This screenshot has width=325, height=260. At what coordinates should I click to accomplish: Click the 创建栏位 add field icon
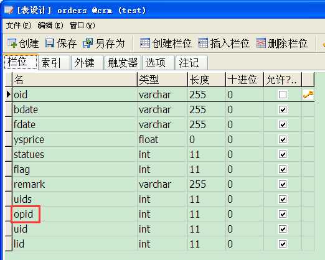(145, 43)
